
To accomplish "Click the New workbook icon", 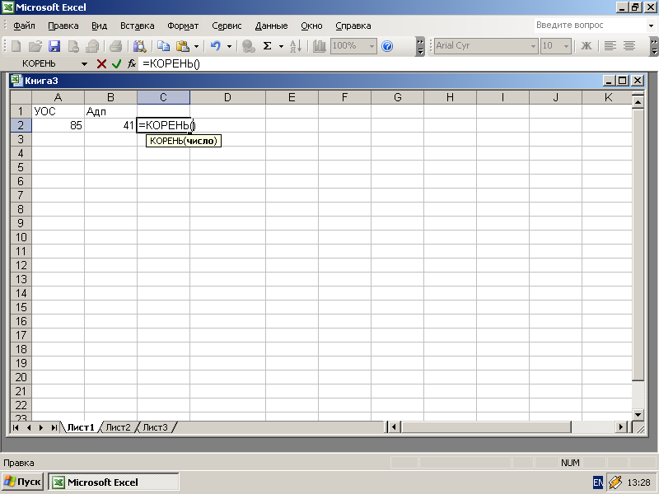I will click(16, 46).
